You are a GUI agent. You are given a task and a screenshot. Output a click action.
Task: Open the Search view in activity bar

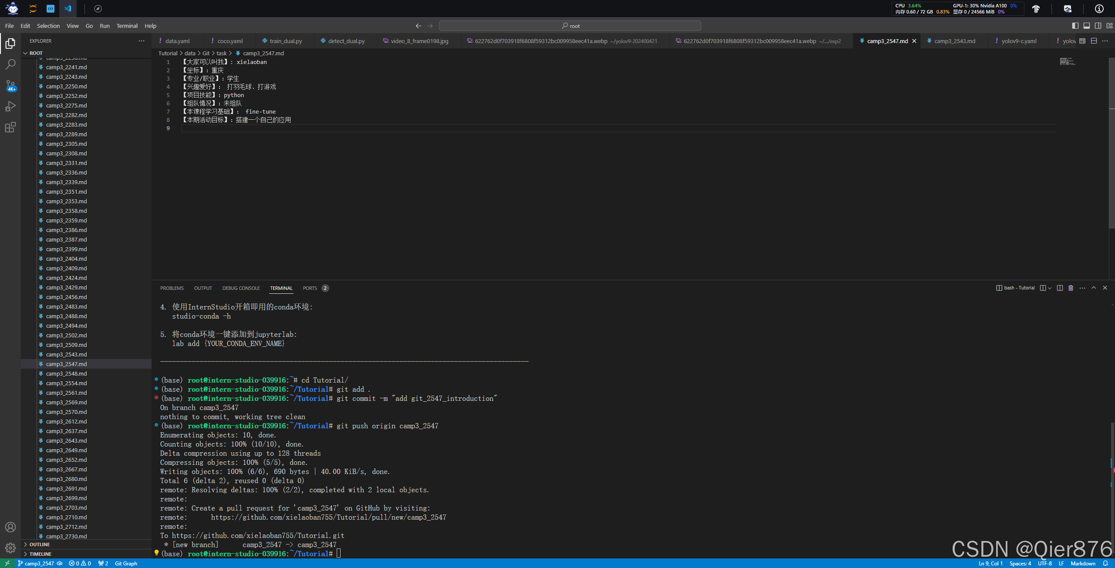coord(10,64)
